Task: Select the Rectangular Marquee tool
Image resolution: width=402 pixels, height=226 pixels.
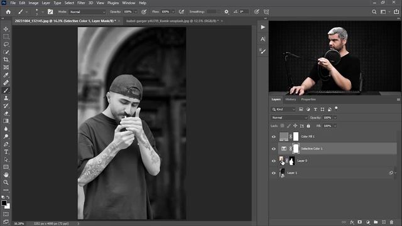Action: (6, 36)
